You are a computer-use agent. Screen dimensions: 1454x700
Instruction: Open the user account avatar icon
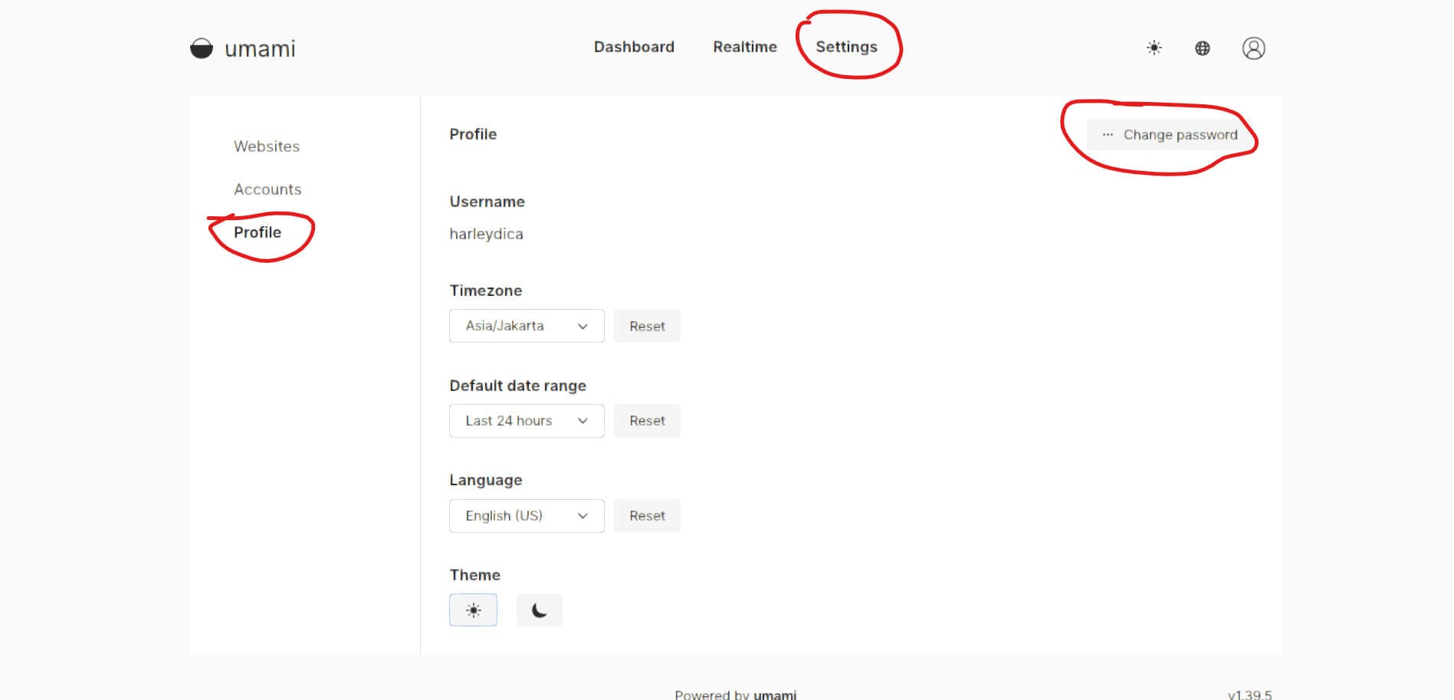pyautogui.click(x=1253, y=48)
